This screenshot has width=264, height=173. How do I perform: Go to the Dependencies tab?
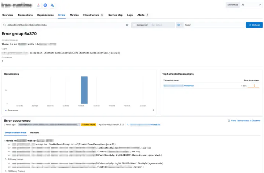[x=45, y=15]
